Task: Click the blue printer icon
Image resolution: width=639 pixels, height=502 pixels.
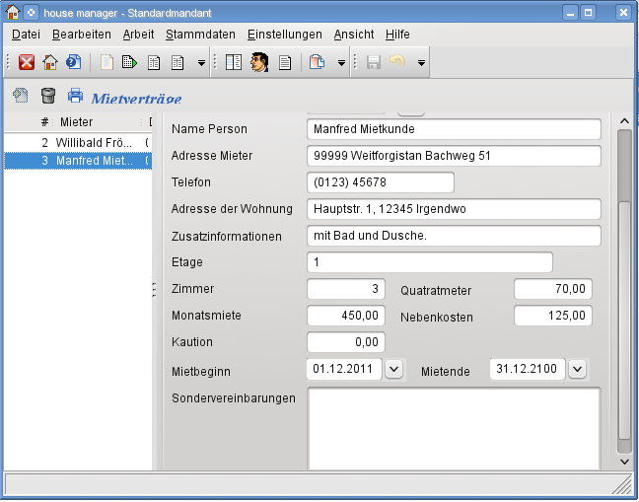Action: pos(75,96)
